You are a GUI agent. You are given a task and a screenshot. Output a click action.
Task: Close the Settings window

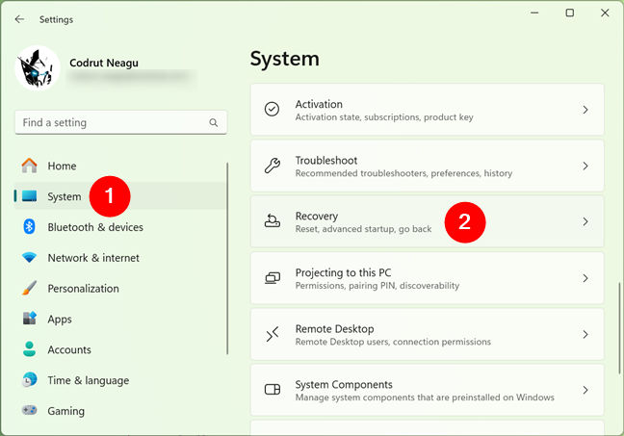click(605, 13)
